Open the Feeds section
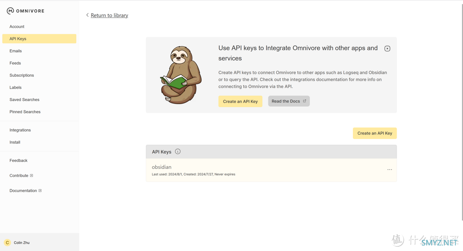The image size is (463, 251). click(x=15, y=63)
